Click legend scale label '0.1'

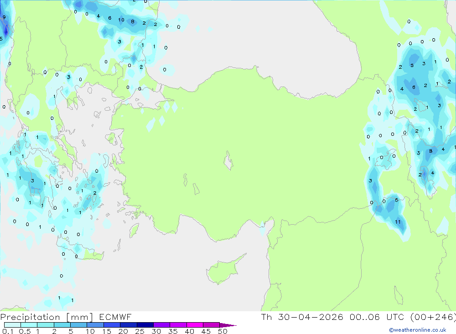pyautogui.click(x=8, y=331)
